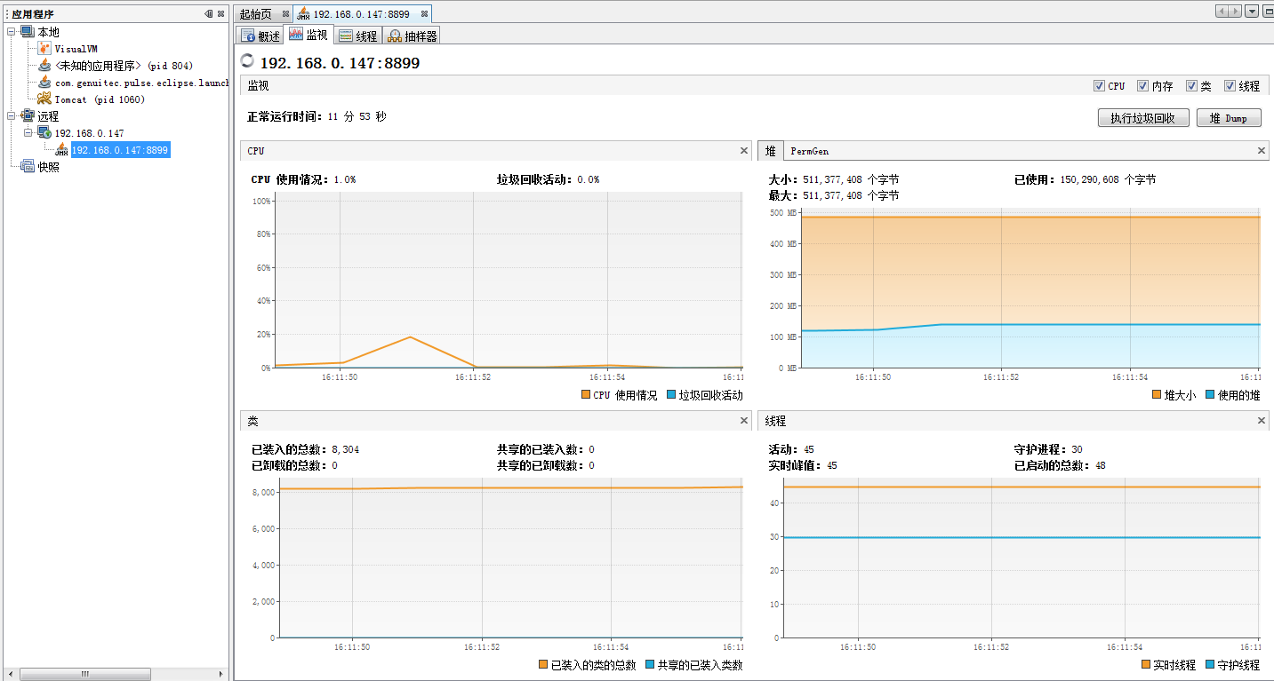Viewport: 1274px width, 681px height.
Task: Minimize the 应用程序 side panel
Action: pyautogui.click(x=208, y=13)
